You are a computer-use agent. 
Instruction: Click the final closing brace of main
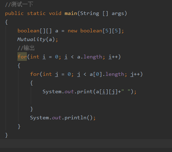[7, 135]
